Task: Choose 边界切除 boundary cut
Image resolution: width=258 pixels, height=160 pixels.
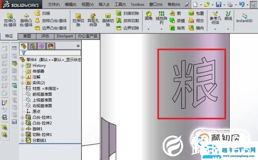Action: (127, 28)
